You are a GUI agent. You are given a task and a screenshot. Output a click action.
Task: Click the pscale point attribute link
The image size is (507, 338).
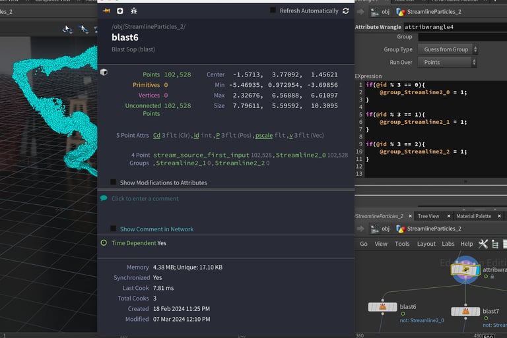[264, 135]
